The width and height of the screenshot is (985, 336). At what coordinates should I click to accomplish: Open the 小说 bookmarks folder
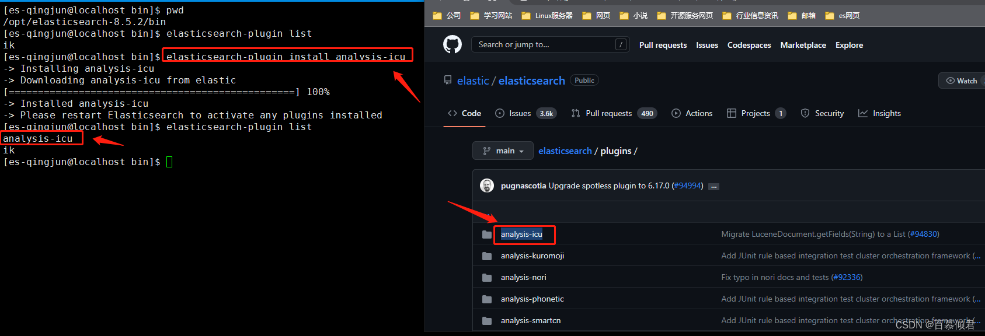point(634,16)
